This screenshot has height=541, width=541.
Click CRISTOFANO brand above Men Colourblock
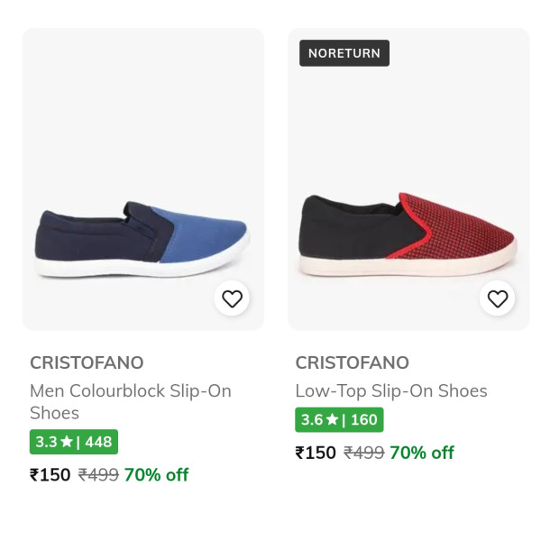pyautogui.click(x=87, y=362)
